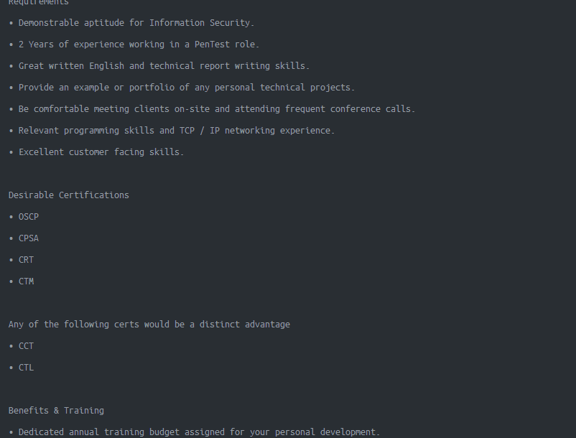Click the 'Dedicated annual training budget' line
Viewport: 576px width, 438px height.
[x=199, y=432]
